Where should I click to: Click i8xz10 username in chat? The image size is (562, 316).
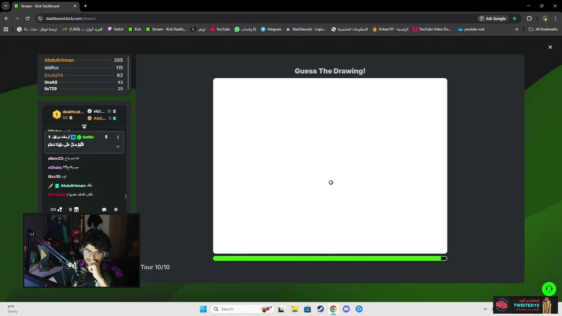[x=54, y=176]
